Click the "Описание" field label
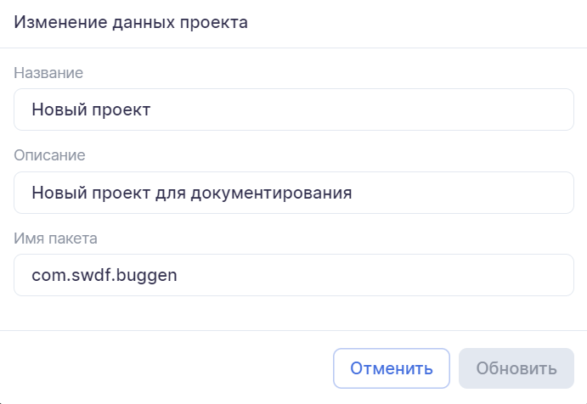This screenshot has height=404, width=587. point(49,155)
